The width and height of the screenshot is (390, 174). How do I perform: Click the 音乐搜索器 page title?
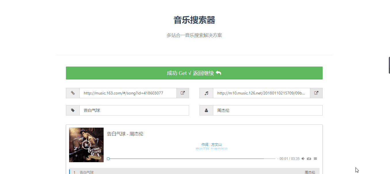194,20
